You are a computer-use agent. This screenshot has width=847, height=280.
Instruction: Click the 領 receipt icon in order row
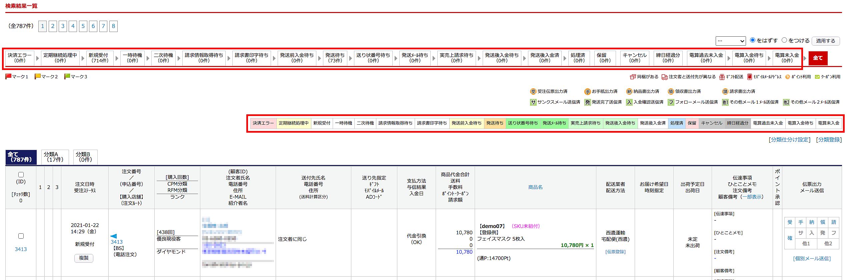coord(823,222)
